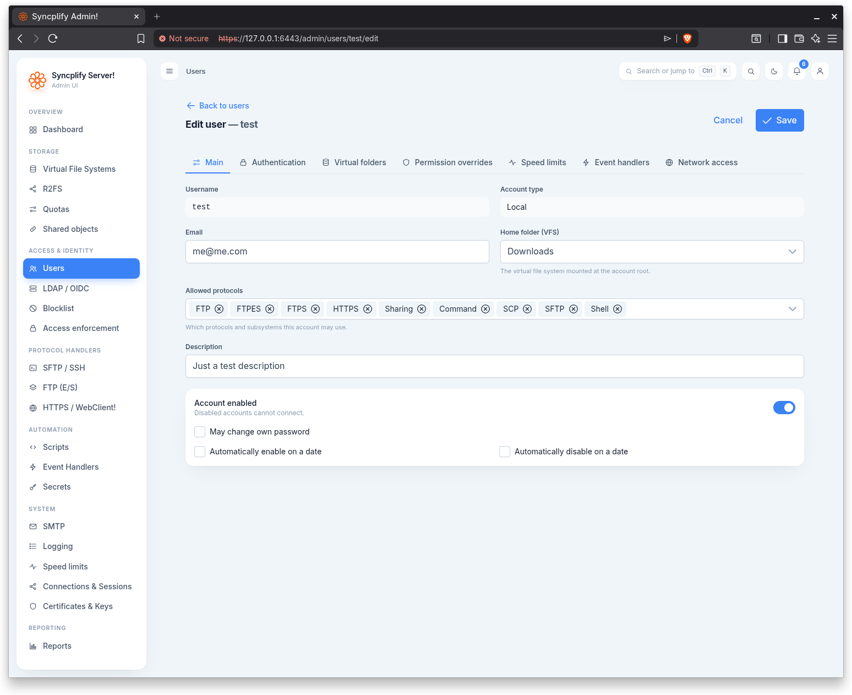Go back in browser history

coord(20,39)
